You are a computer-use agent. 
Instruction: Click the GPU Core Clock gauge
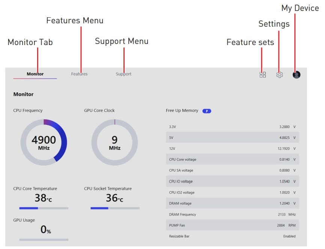[114, 142]
